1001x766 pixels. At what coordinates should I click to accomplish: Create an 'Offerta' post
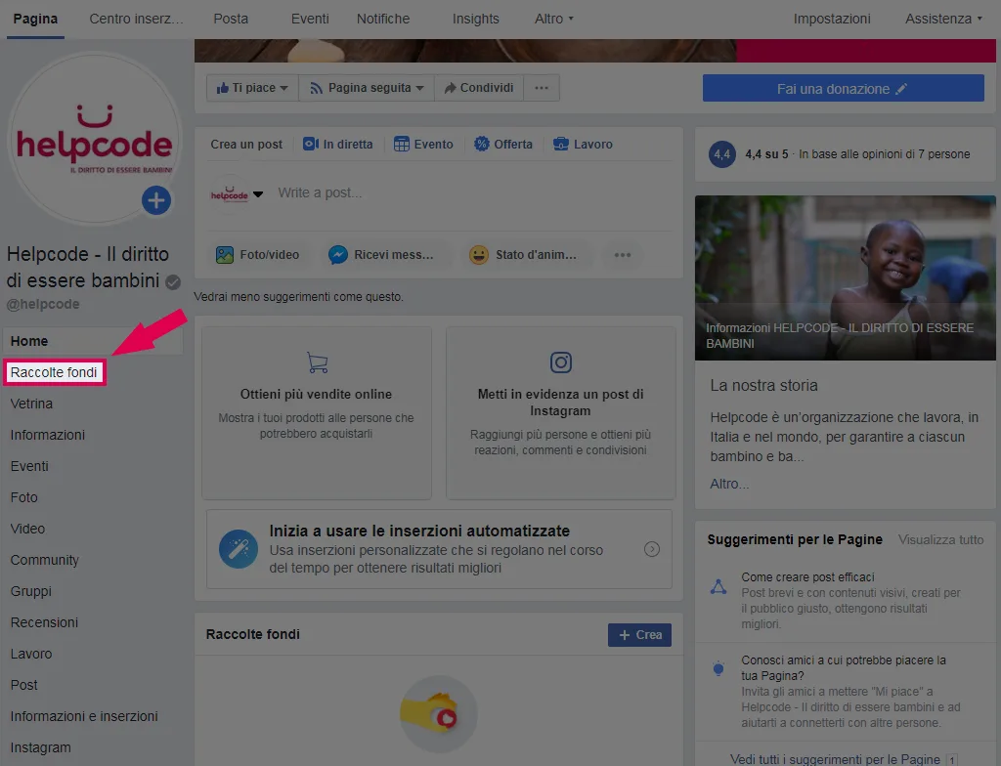[503, 144]
